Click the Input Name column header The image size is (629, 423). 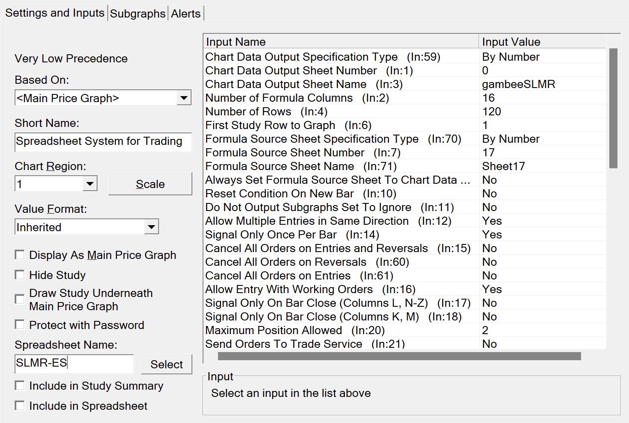tap(340, 42)
